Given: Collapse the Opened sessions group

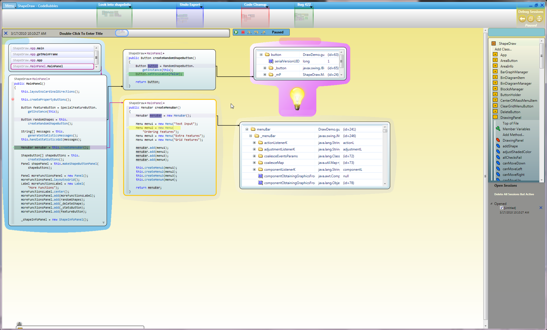Looking at the screenshot, I should click(491, 203).
